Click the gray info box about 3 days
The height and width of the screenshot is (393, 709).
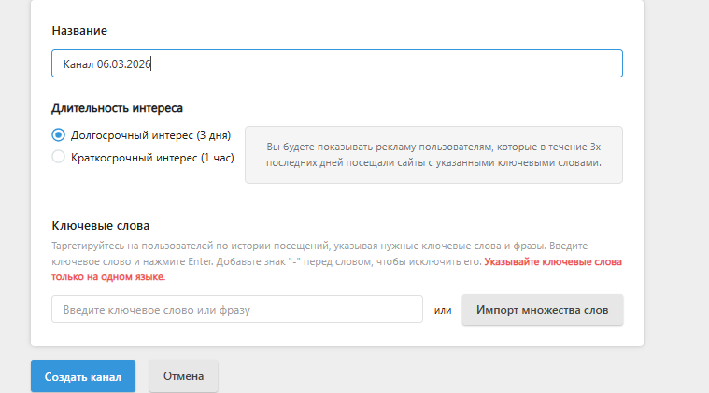coord(433,155)
